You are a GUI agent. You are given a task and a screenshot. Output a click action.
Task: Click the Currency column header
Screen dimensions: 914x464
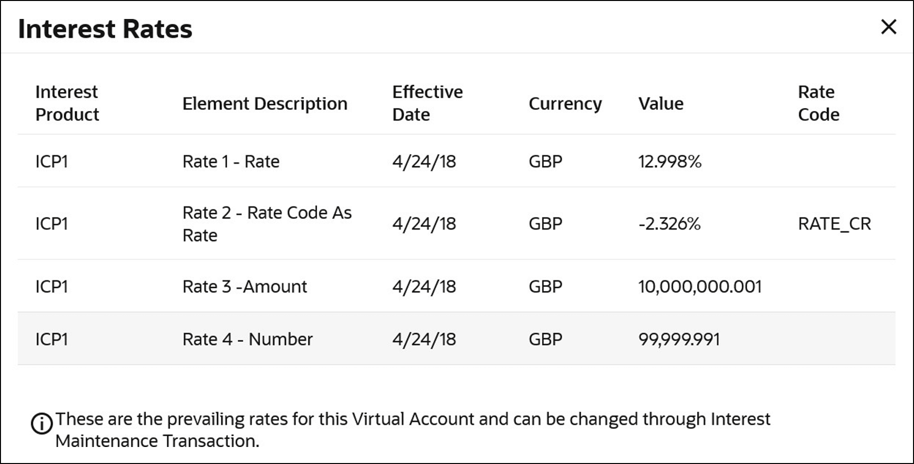(x=565, y=103)
